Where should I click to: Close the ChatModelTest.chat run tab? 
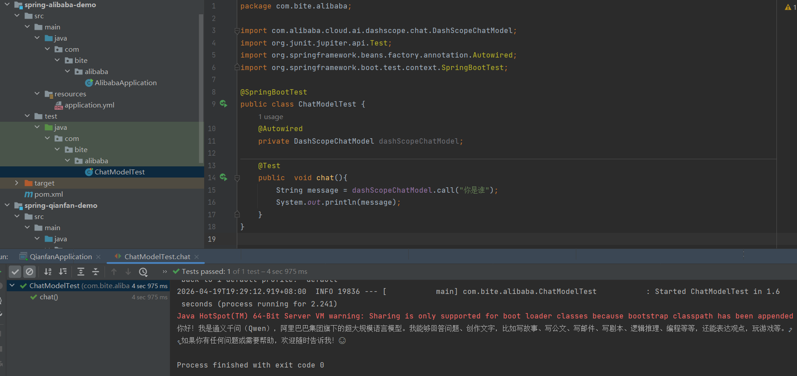(x=197, y=257)
